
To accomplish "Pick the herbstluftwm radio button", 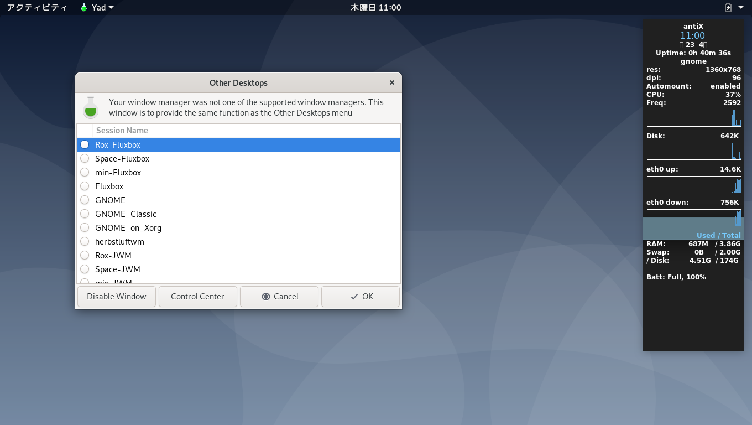I will pyautogui.click(x=85, y=241).
